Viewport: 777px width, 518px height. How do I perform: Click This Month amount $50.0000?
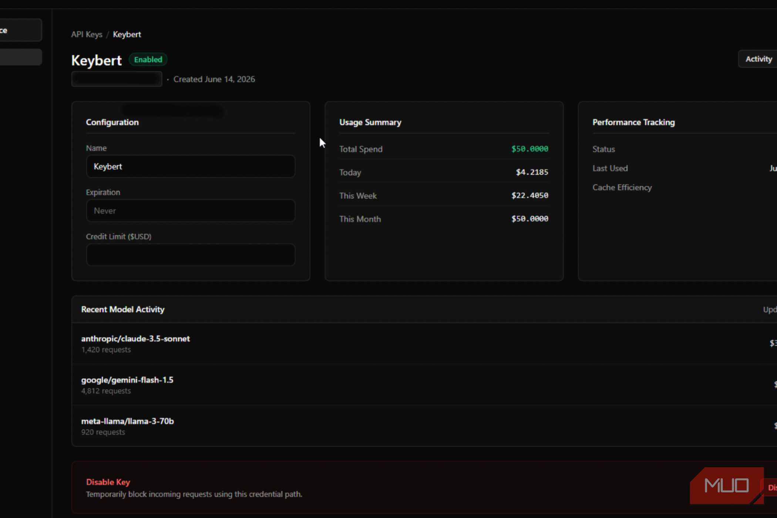(530, 219)
